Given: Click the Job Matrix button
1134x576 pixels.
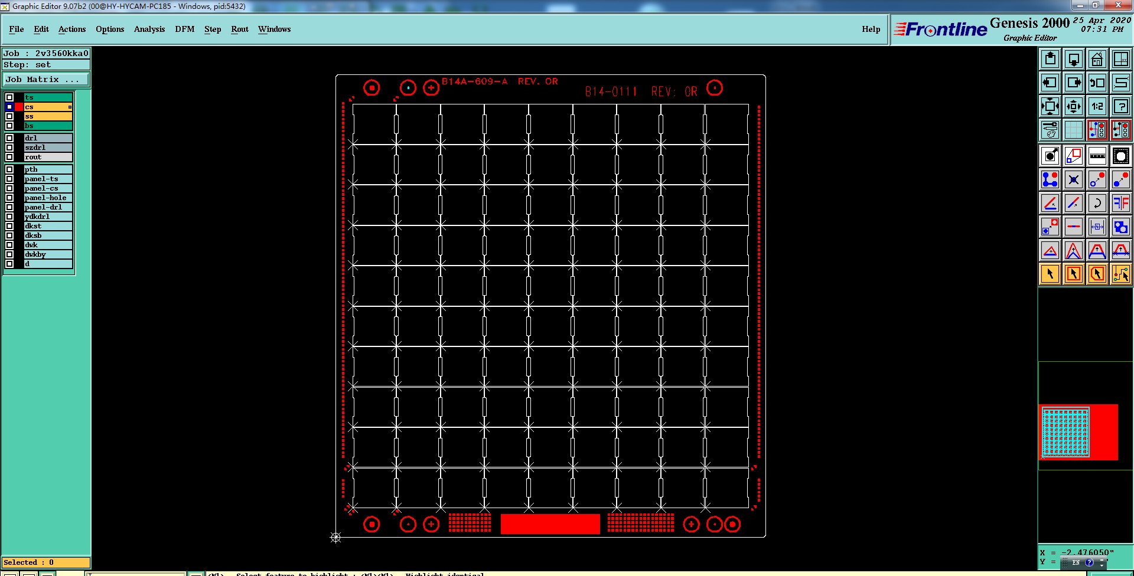Looking at the screenshot, I should point(46,79).
